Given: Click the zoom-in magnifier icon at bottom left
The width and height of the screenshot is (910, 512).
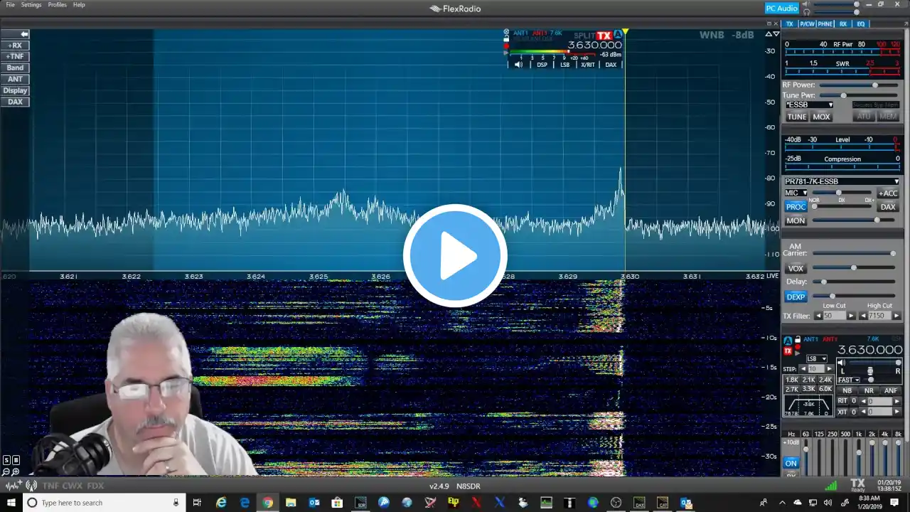Looking at the screenshot, I should pos(15,471).
